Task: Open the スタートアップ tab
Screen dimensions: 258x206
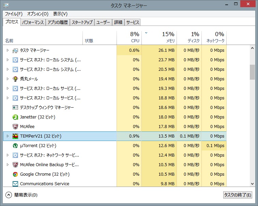Action: point(82,22)
